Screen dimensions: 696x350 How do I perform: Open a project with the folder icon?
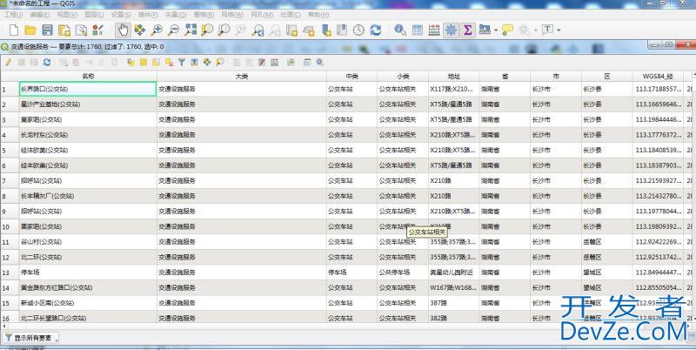click(x=30, y=30)
